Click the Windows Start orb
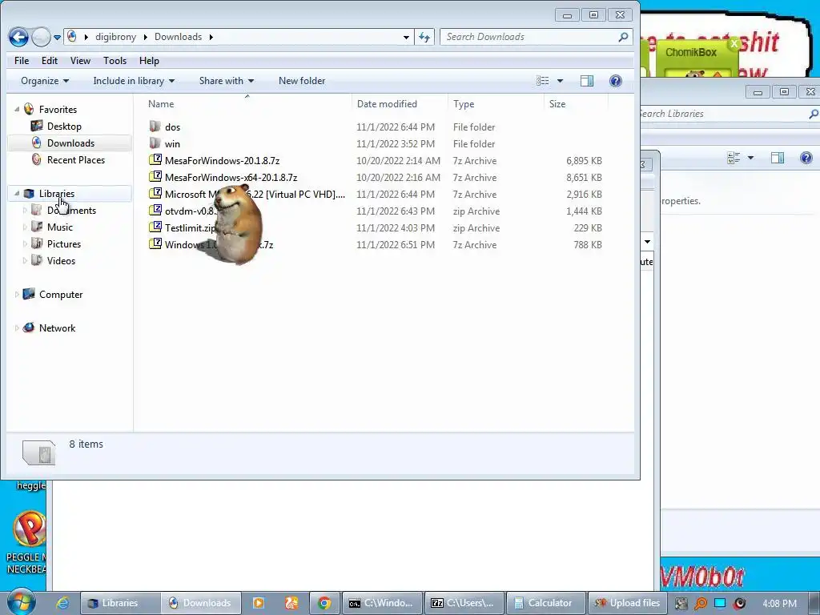 click(21, 602)
